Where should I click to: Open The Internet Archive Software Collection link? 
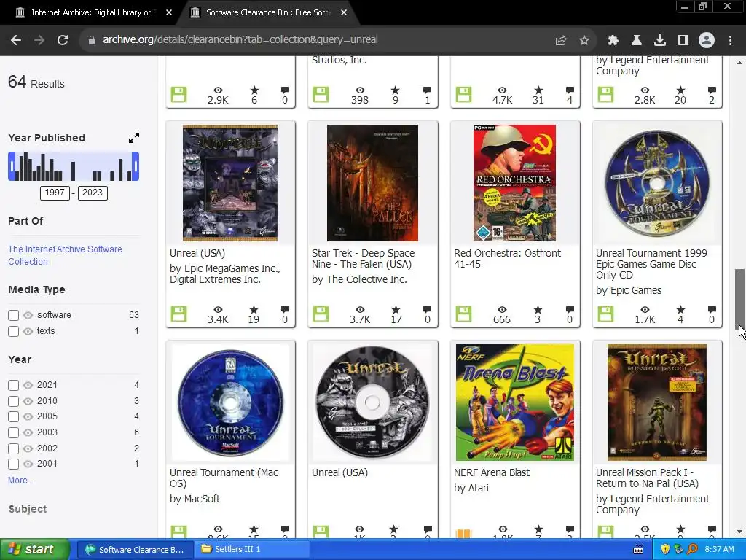point(65,255)
